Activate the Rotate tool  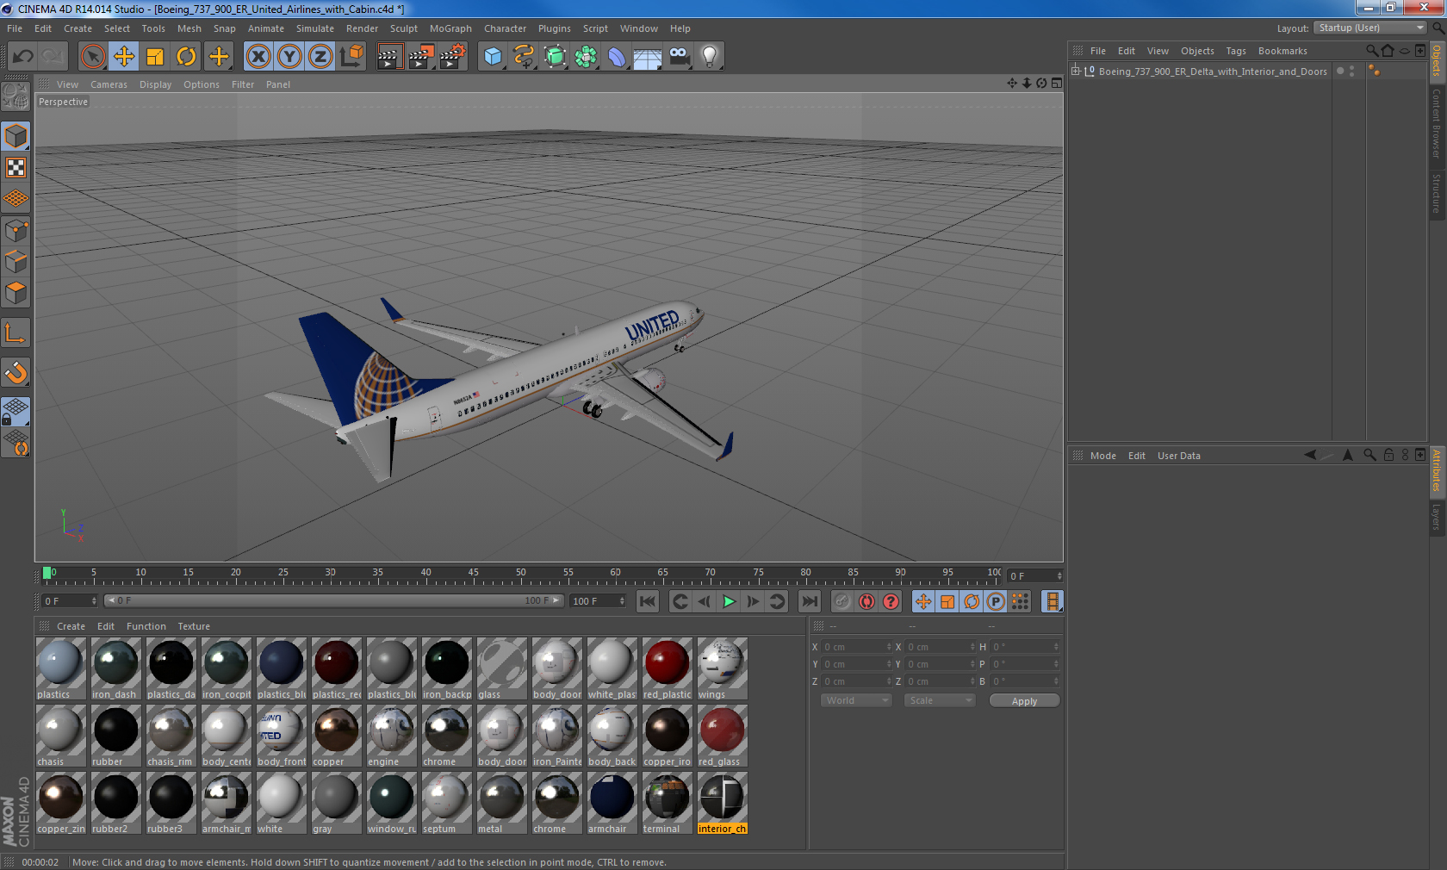click(x=186, y=57)
